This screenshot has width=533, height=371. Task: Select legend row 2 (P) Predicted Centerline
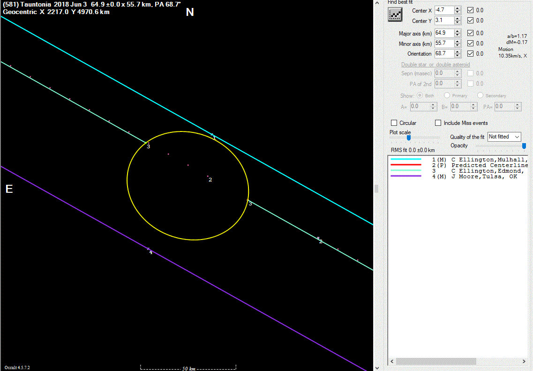pos(458,165)
